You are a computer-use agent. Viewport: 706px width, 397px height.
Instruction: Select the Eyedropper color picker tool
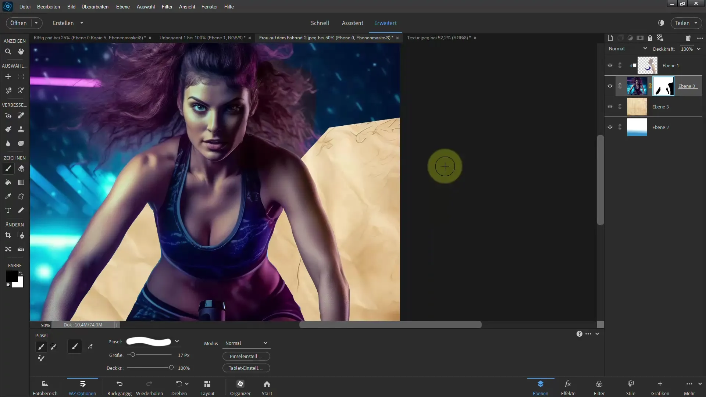[x=8, y=196]
